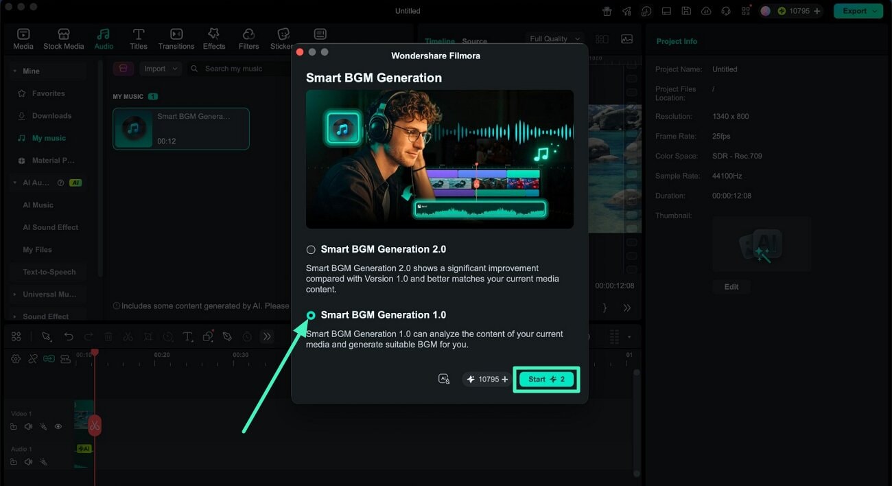Switch to the Media tab

click(23, 39)
